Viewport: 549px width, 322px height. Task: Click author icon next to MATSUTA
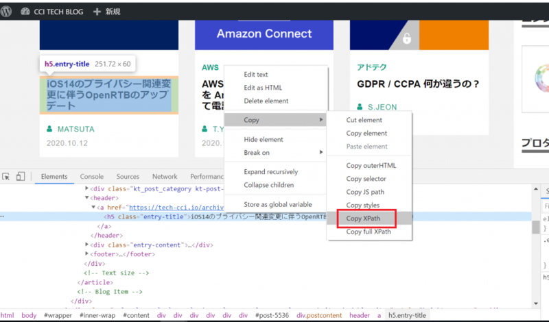pos(49,129)
